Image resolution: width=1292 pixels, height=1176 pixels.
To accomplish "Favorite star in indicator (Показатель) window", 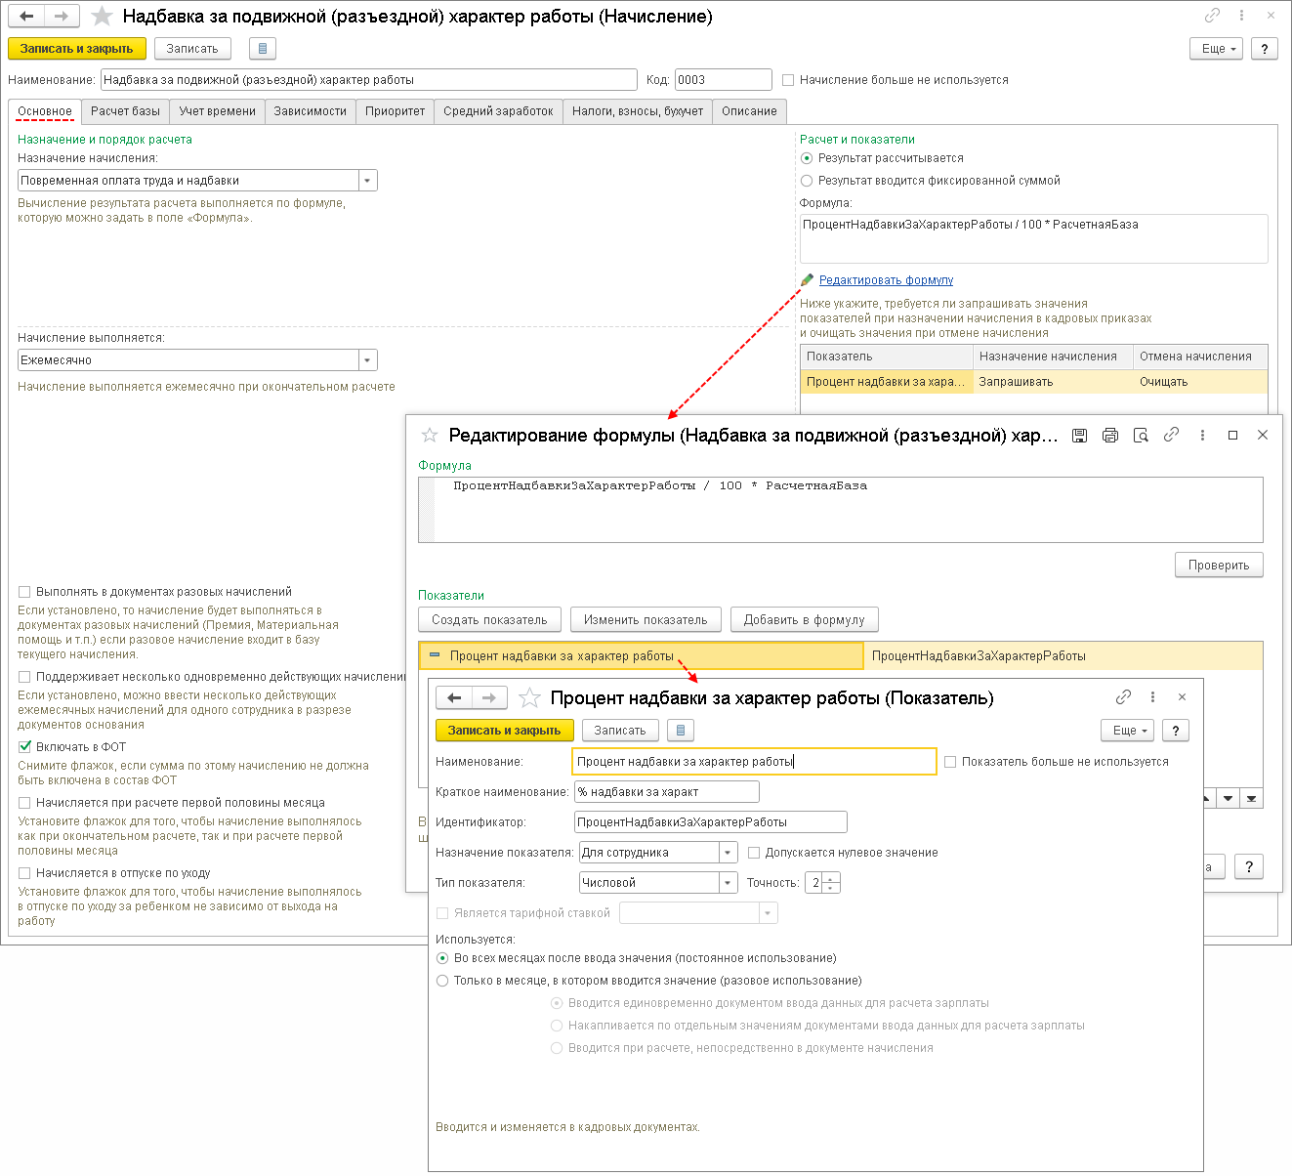I will tap(529, 697).
